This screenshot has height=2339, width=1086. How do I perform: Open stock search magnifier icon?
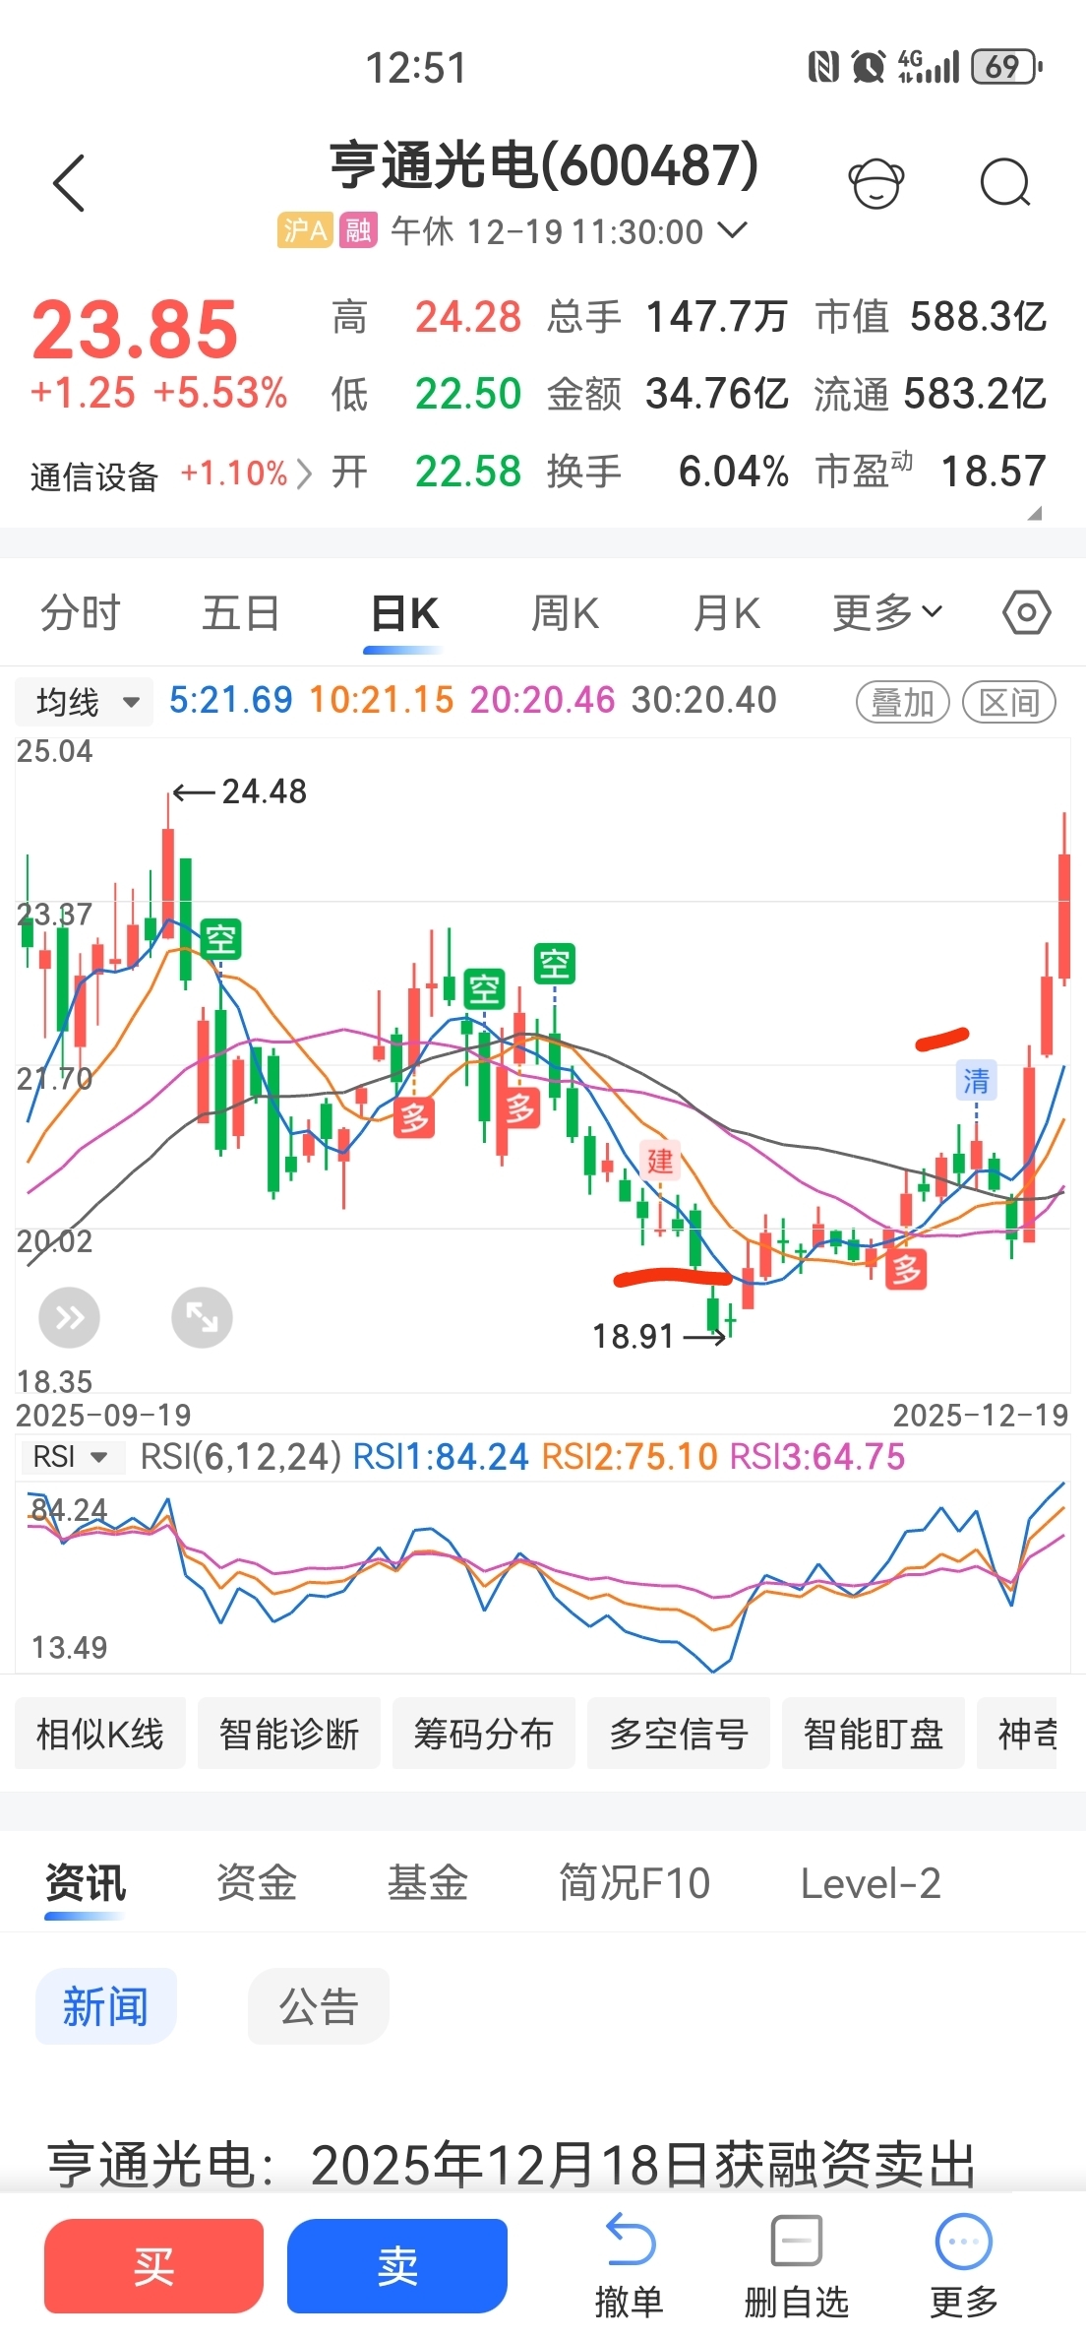1005,183
